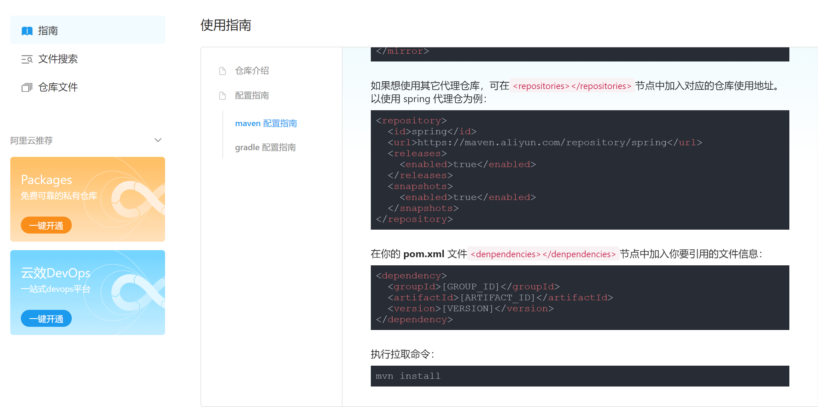This screenshot has height=407, width=818.
Task: Click the stacked-windows icon beside 仓库文件
Action: pyautogui.click(x=27, y=87)
